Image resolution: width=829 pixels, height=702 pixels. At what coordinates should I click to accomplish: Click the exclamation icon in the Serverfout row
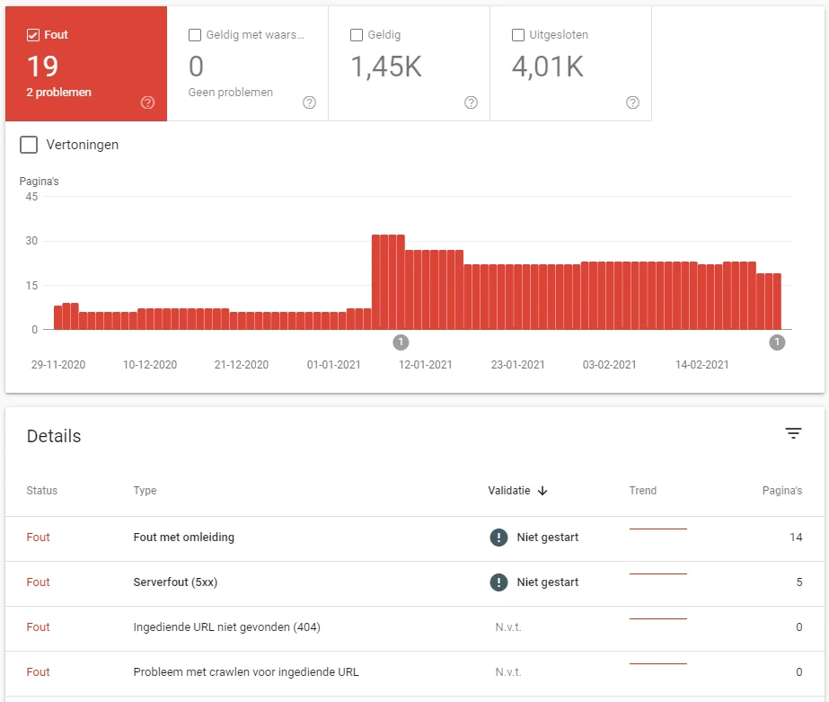pos(498,582)
